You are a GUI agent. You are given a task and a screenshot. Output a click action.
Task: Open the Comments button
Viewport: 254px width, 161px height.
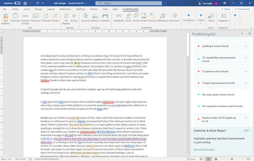tap(242, 9)
